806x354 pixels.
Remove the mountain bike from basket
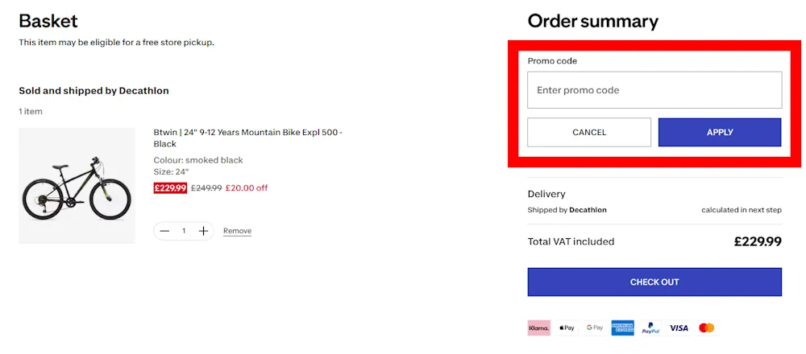[x=237, y=231]
